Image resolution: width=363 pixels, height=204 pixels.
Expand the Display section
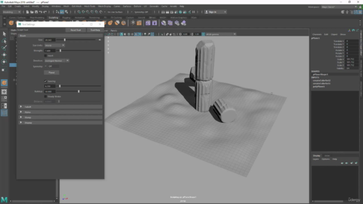(x=61, y=123)
